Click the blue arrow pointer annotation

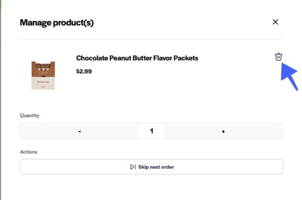tap(290, 76)
